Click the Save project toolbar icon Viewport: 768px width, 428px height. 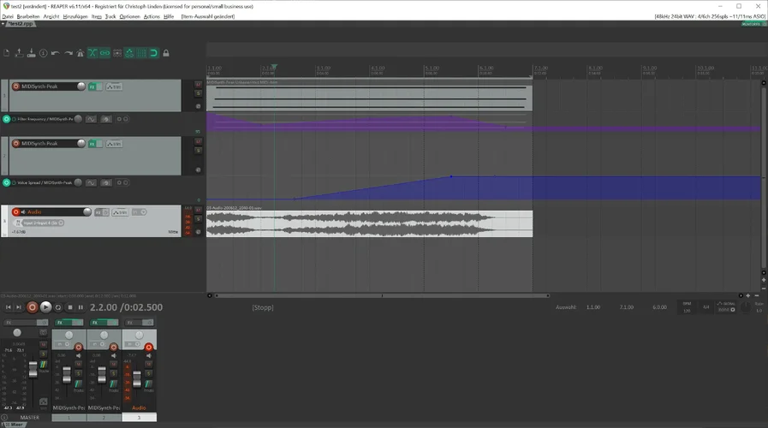[x=32, y=53]
